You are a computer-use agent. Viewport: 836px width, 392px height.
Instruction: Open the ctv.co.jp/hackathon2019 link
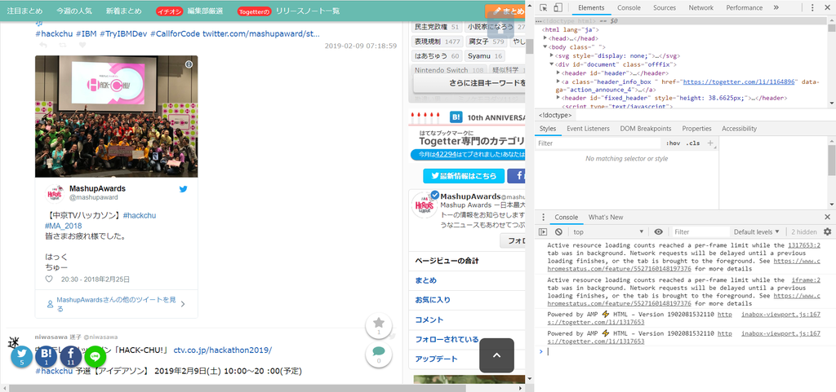point(222,350)
